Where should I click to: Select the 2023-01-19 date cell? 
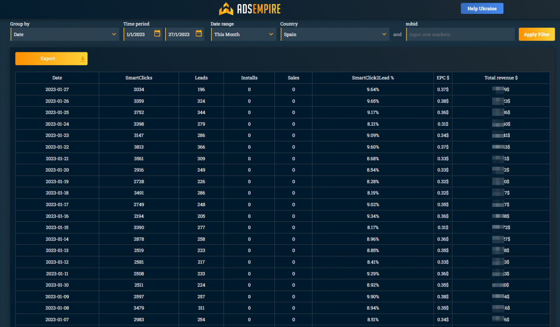click(x=57, y=181)
